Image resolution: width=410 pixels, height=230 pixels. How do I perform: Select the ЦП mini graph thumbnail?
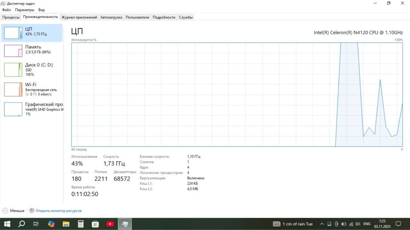pos(13,33)
